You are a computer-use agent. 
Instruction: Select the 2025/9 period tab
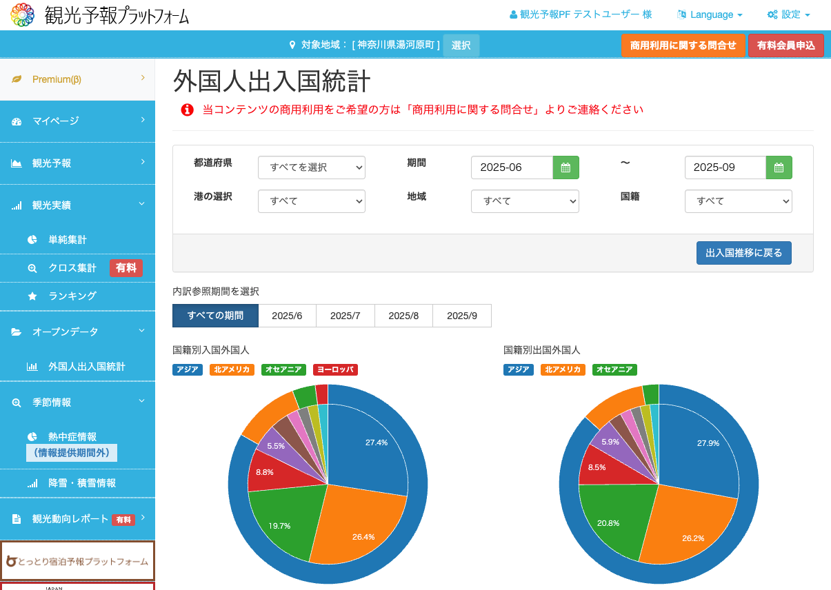tap(462, 316)
